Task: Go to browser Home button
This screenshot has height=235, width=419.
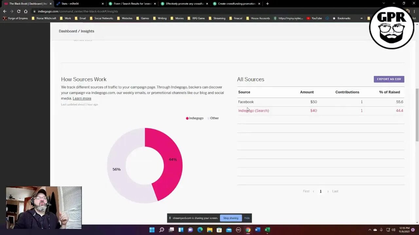Action: 26,11
